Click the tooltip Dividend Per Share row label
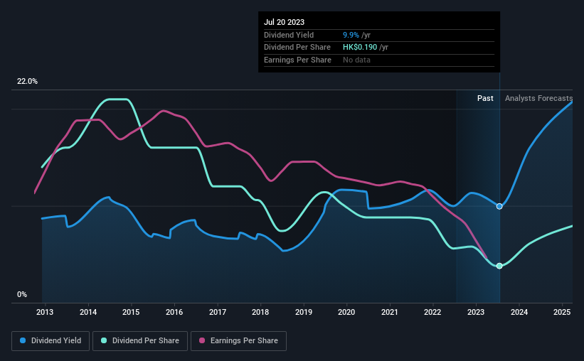The width and height of the screenshot is (584, 361). pos(297,48)
